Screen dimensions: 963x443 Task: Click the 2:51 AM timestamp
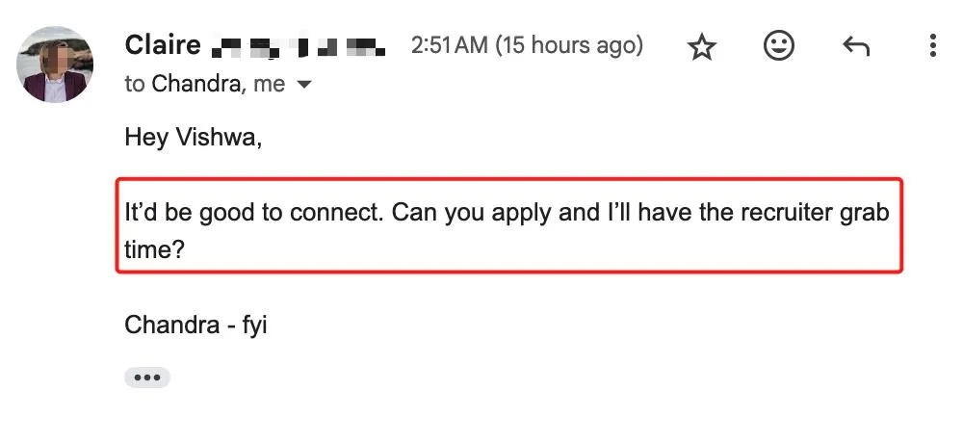tap(450, 45)
